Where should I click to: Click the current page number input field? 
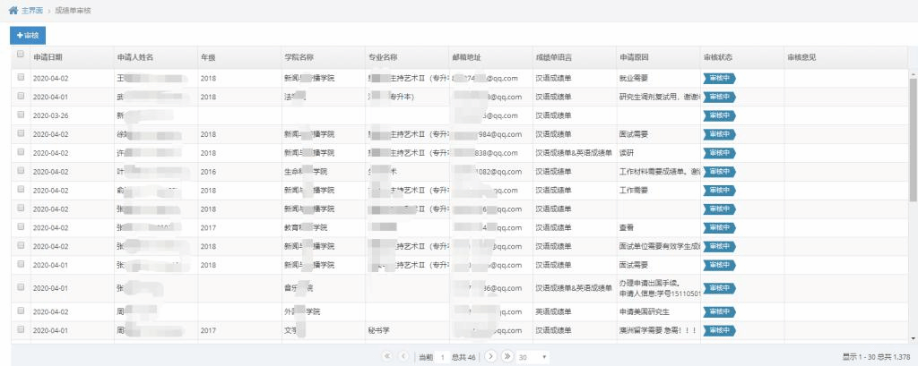pos(442,356)
